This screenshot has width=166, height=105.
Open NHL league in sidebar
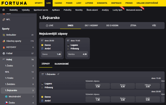point(18,72)
